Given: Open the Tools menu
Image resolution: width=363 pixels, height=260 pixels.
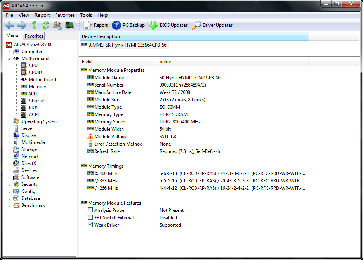Looking at the screenshot, I should pyautogui.click(x=86, y=15).
